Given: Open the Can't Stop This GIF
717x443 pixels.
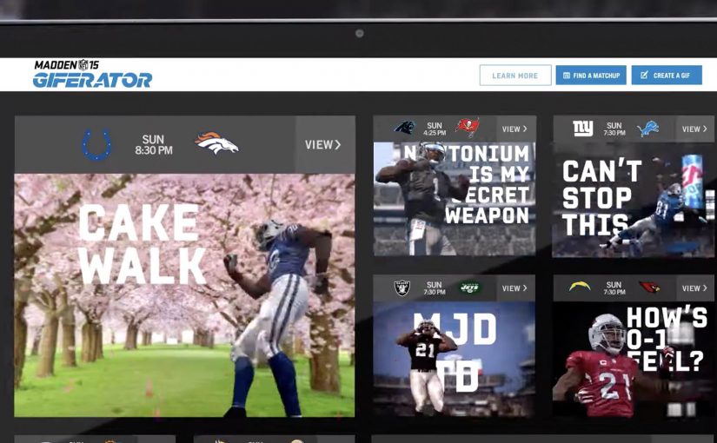Looking at the screenshot, I should [x=634, y=200].
